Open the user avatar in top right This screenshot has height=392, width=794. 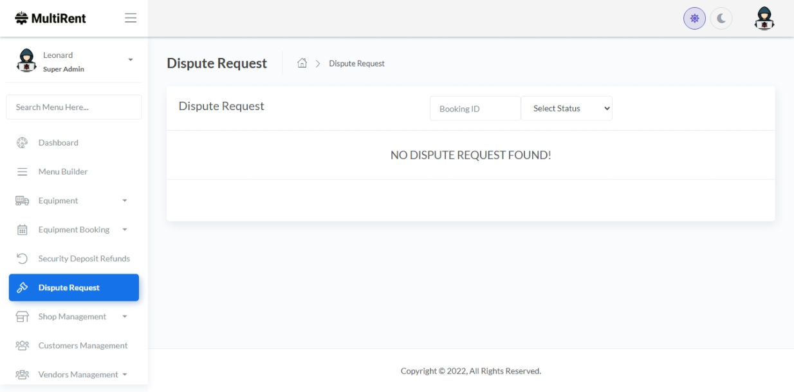pos(764,18)
